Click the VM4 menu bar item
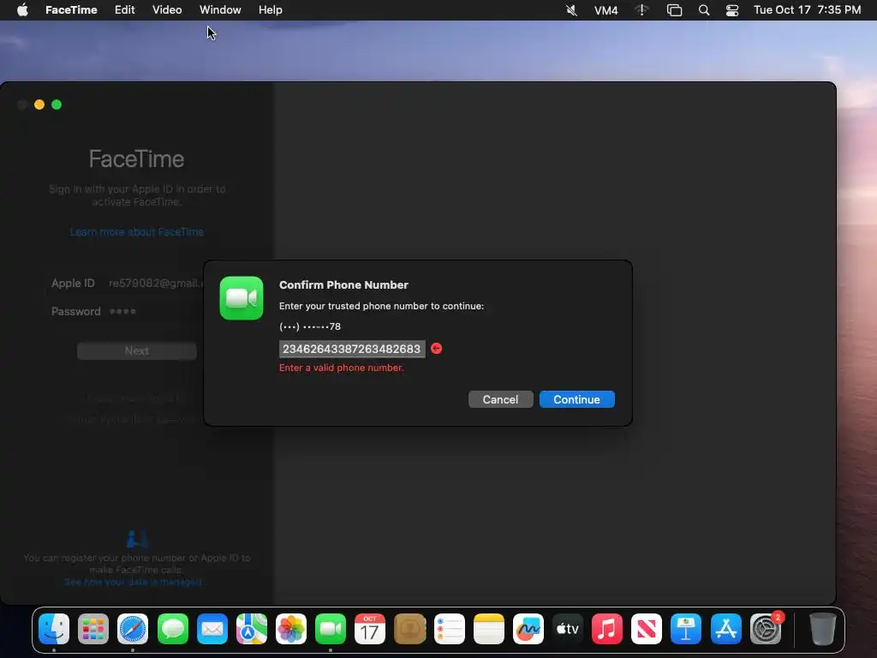The image size is (877, 658). pos(606,10)
